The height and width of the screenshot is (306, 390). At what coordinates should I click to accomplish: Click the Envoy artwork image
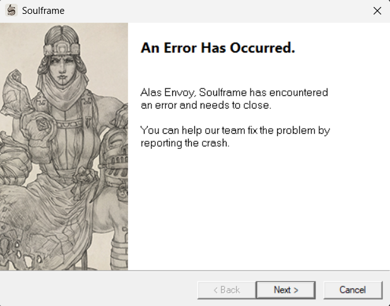[x=64, y=146]
